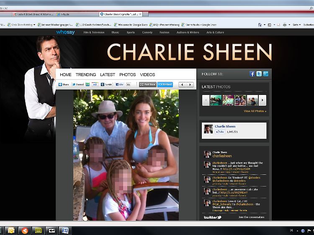314x235 pixels.
Task: Open the orange round taskbar icon
Action: (x=25, y=230)
